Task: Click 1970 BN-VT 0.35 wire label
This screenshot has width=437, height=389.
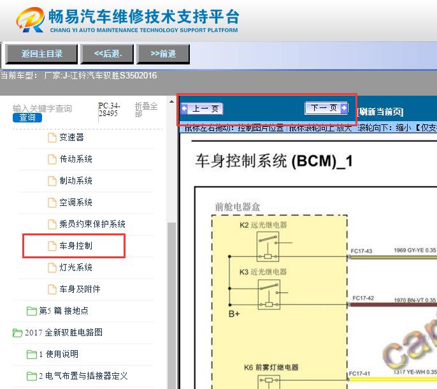Action: coord(415,300)
